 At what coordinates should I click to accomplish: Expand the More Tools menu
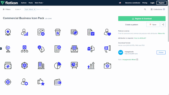click(x=39, y=3)
